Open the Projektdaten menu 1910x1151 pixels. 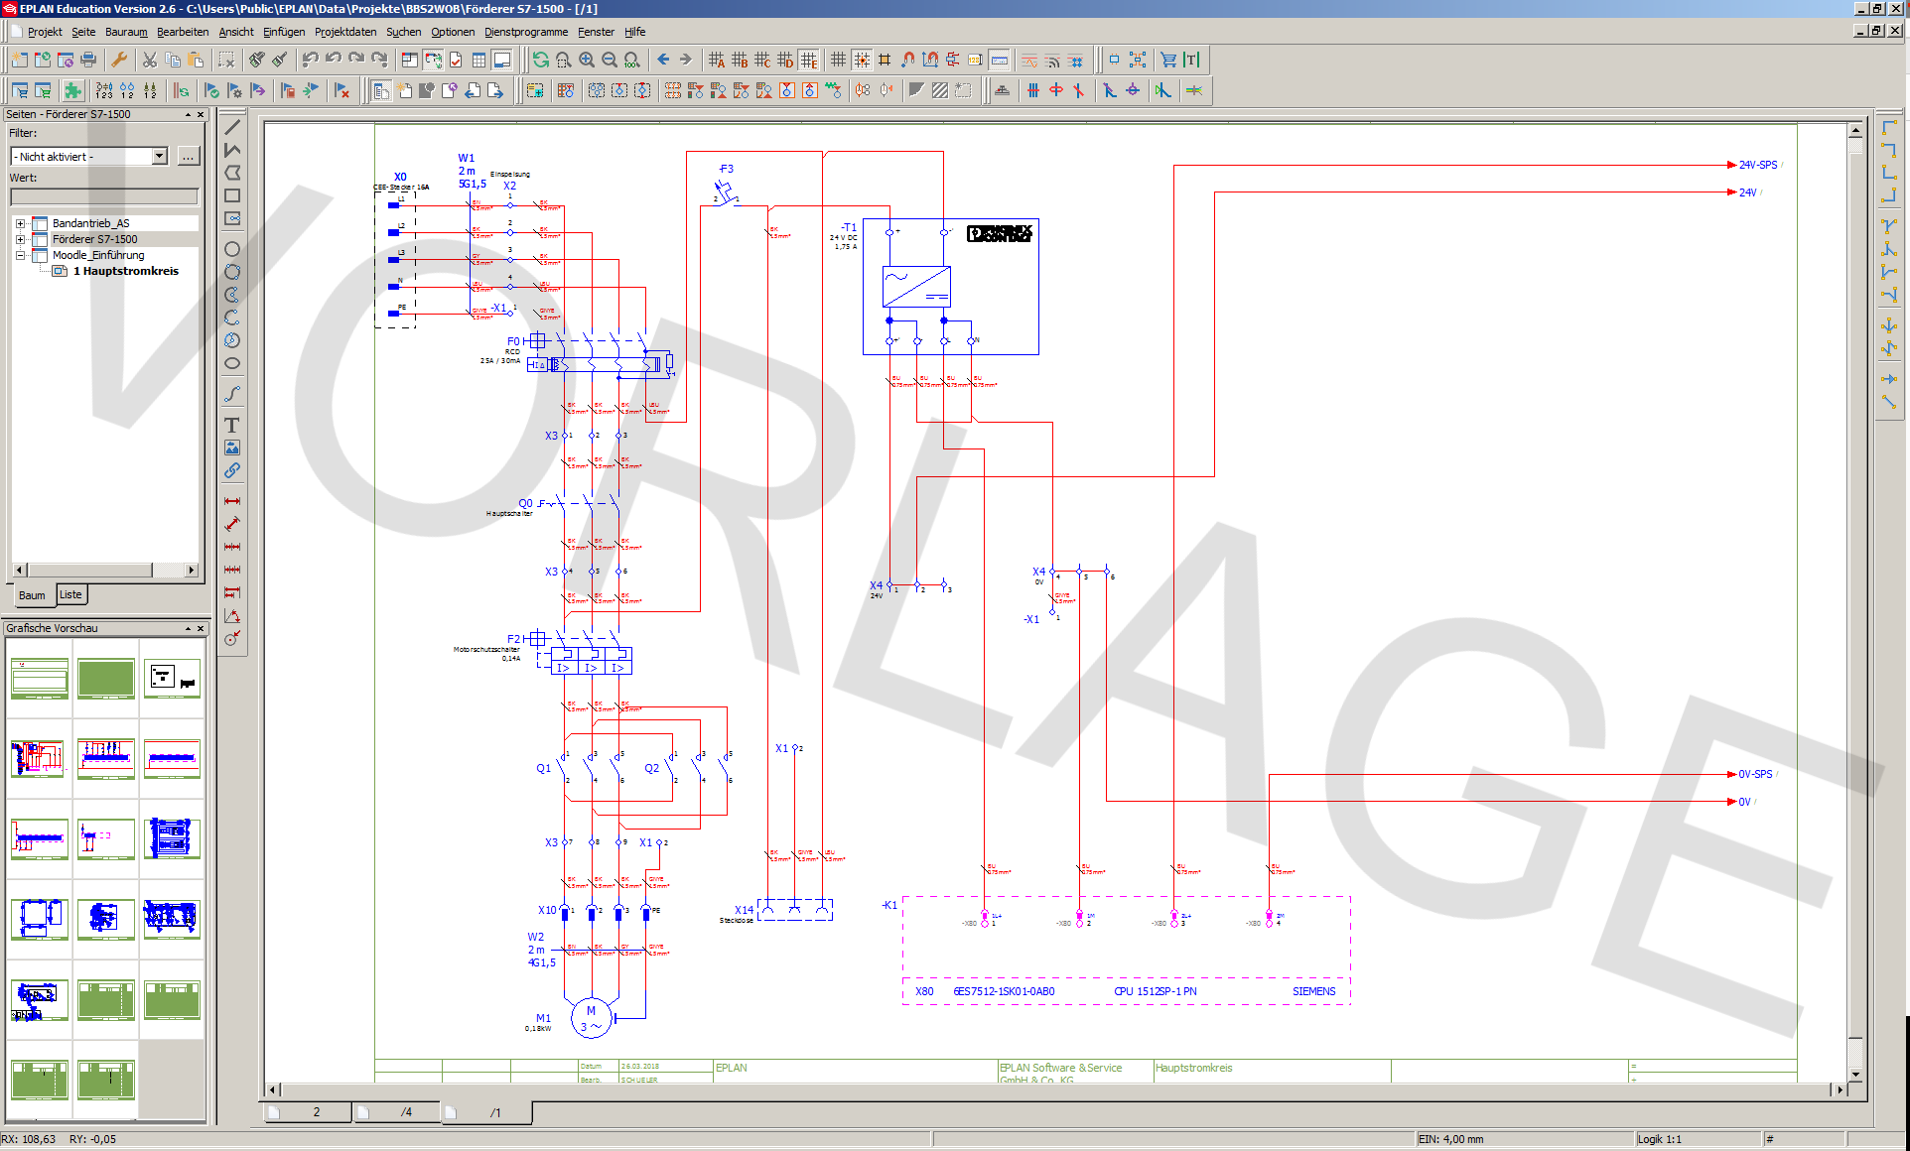pos(345,32)
